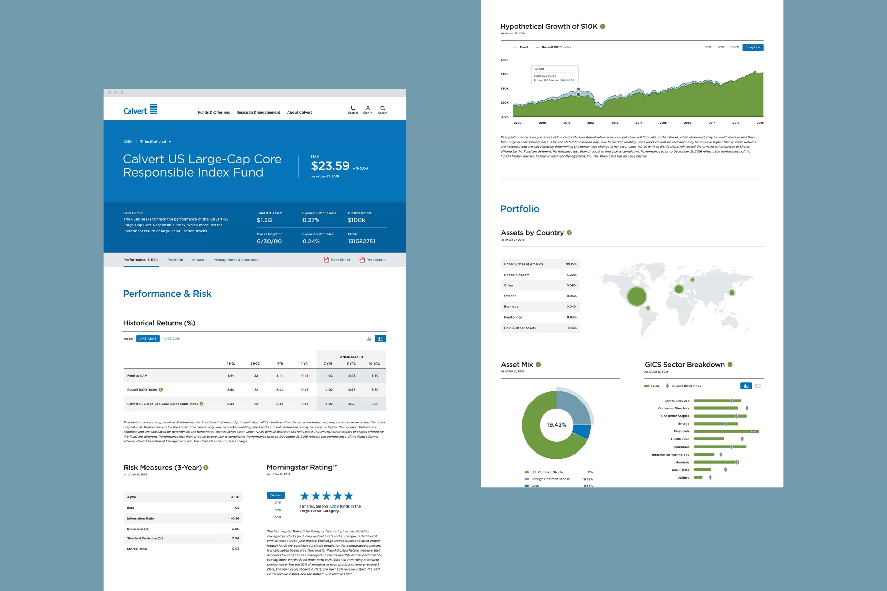The height and width of the screenshot is (591, 887).
Task: Click info icon next to Asset Mix
Action: [x=538, y=365]
